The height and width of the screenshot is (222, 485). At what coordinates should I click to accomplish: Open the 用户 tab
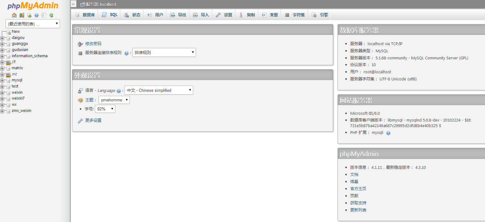(155, 15)
